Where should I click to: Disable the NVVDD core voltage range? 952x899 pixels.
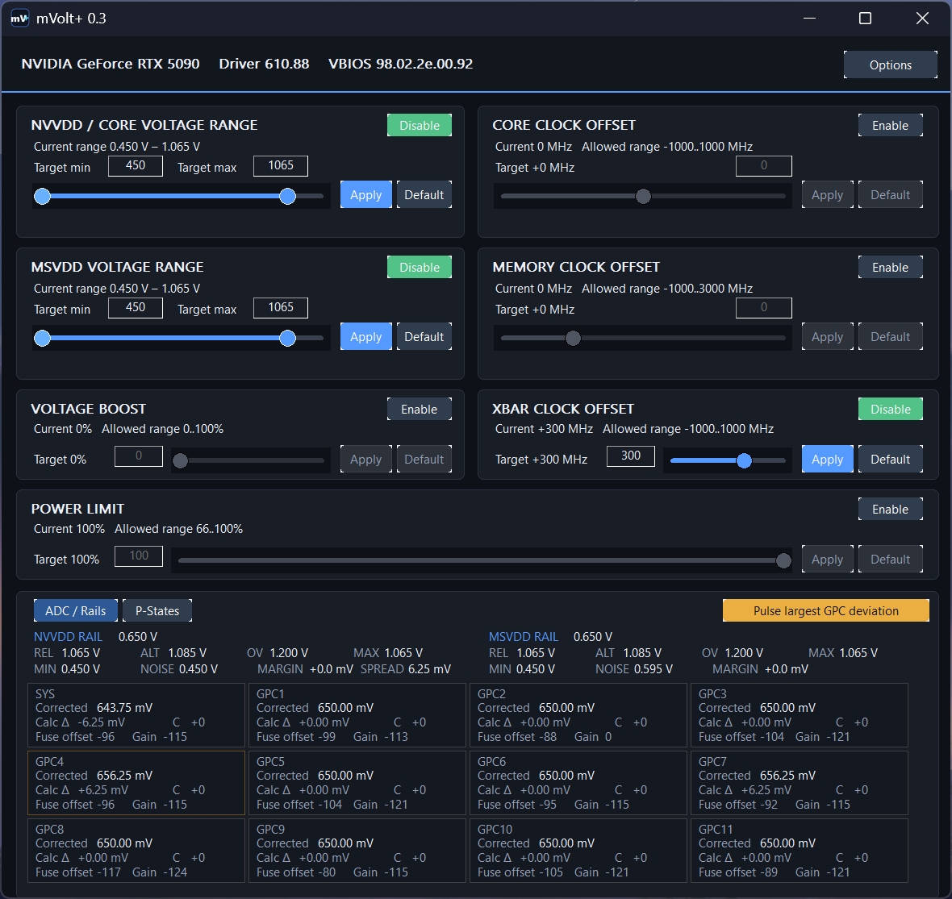[420, 125]
